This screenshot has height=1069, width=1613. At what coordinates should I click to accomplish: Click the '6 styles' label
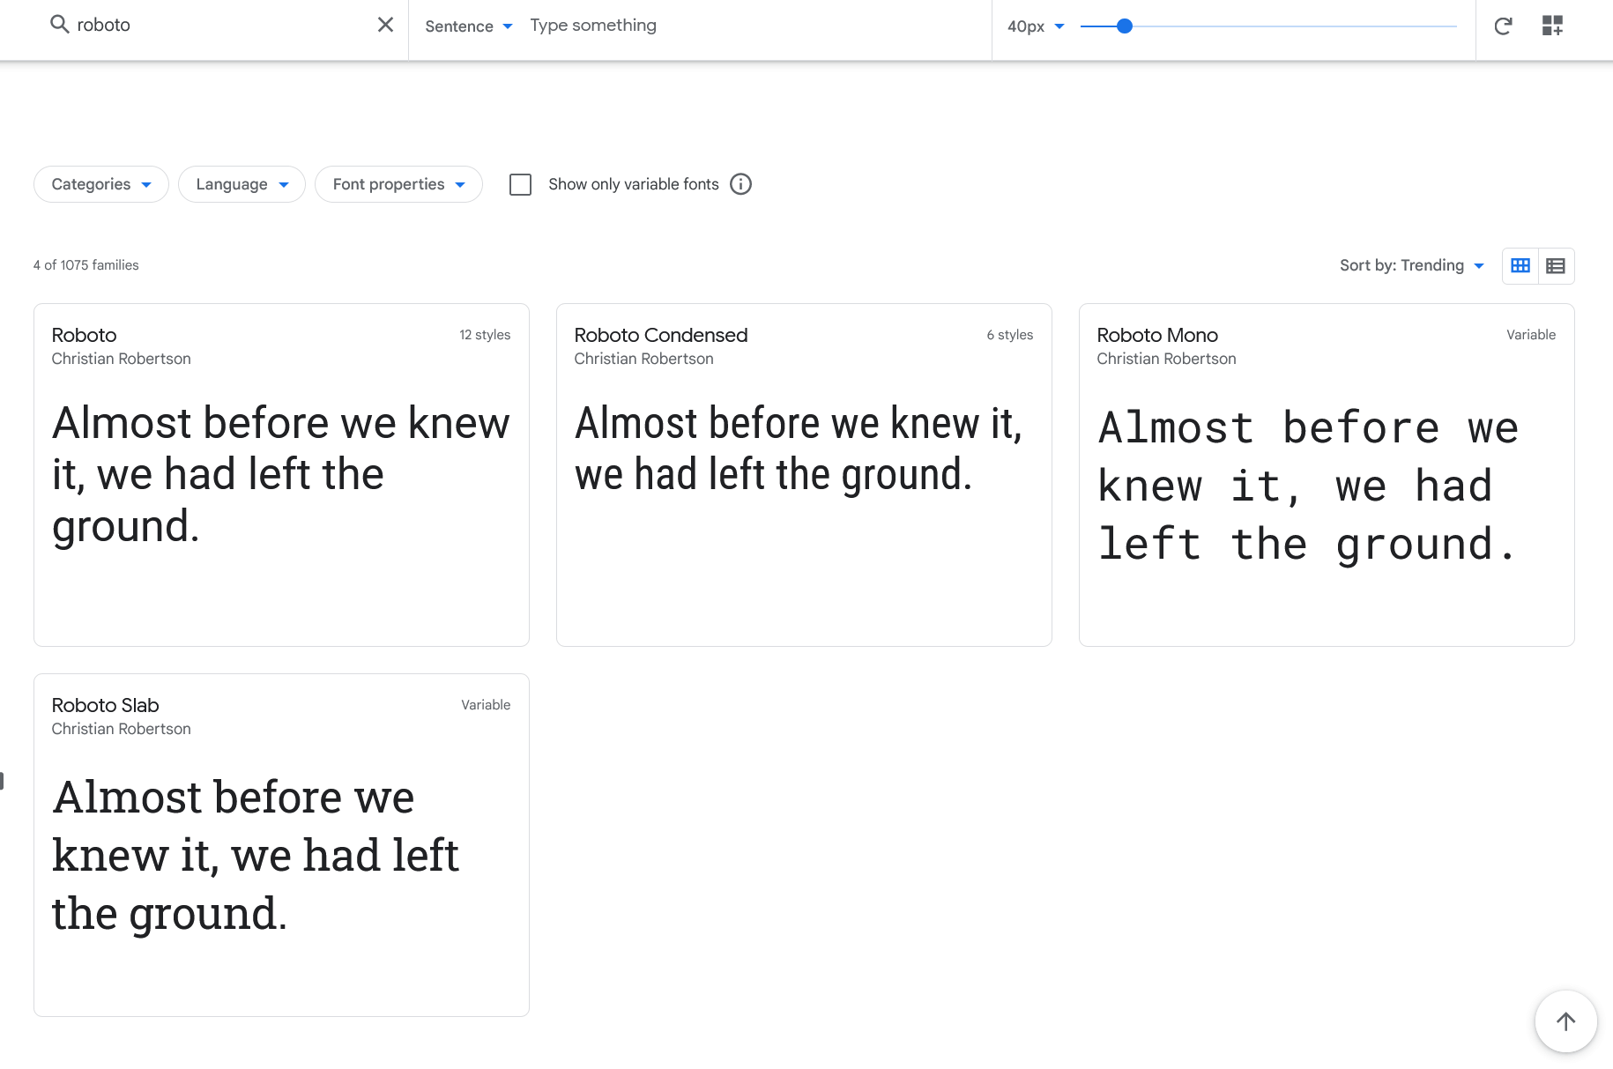1010,335
